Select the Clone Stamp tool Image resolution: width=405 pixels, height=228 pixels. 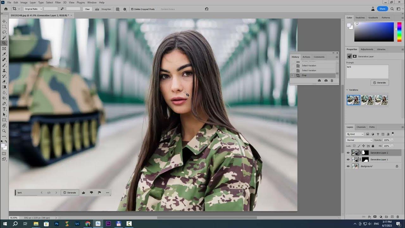pyautogui.click(x=4, y=71)
